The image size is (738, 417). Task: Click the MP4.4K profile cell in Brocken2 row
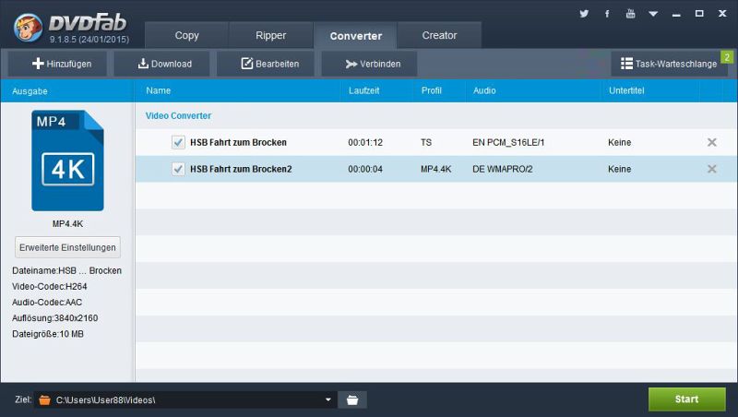pos(435,169)
